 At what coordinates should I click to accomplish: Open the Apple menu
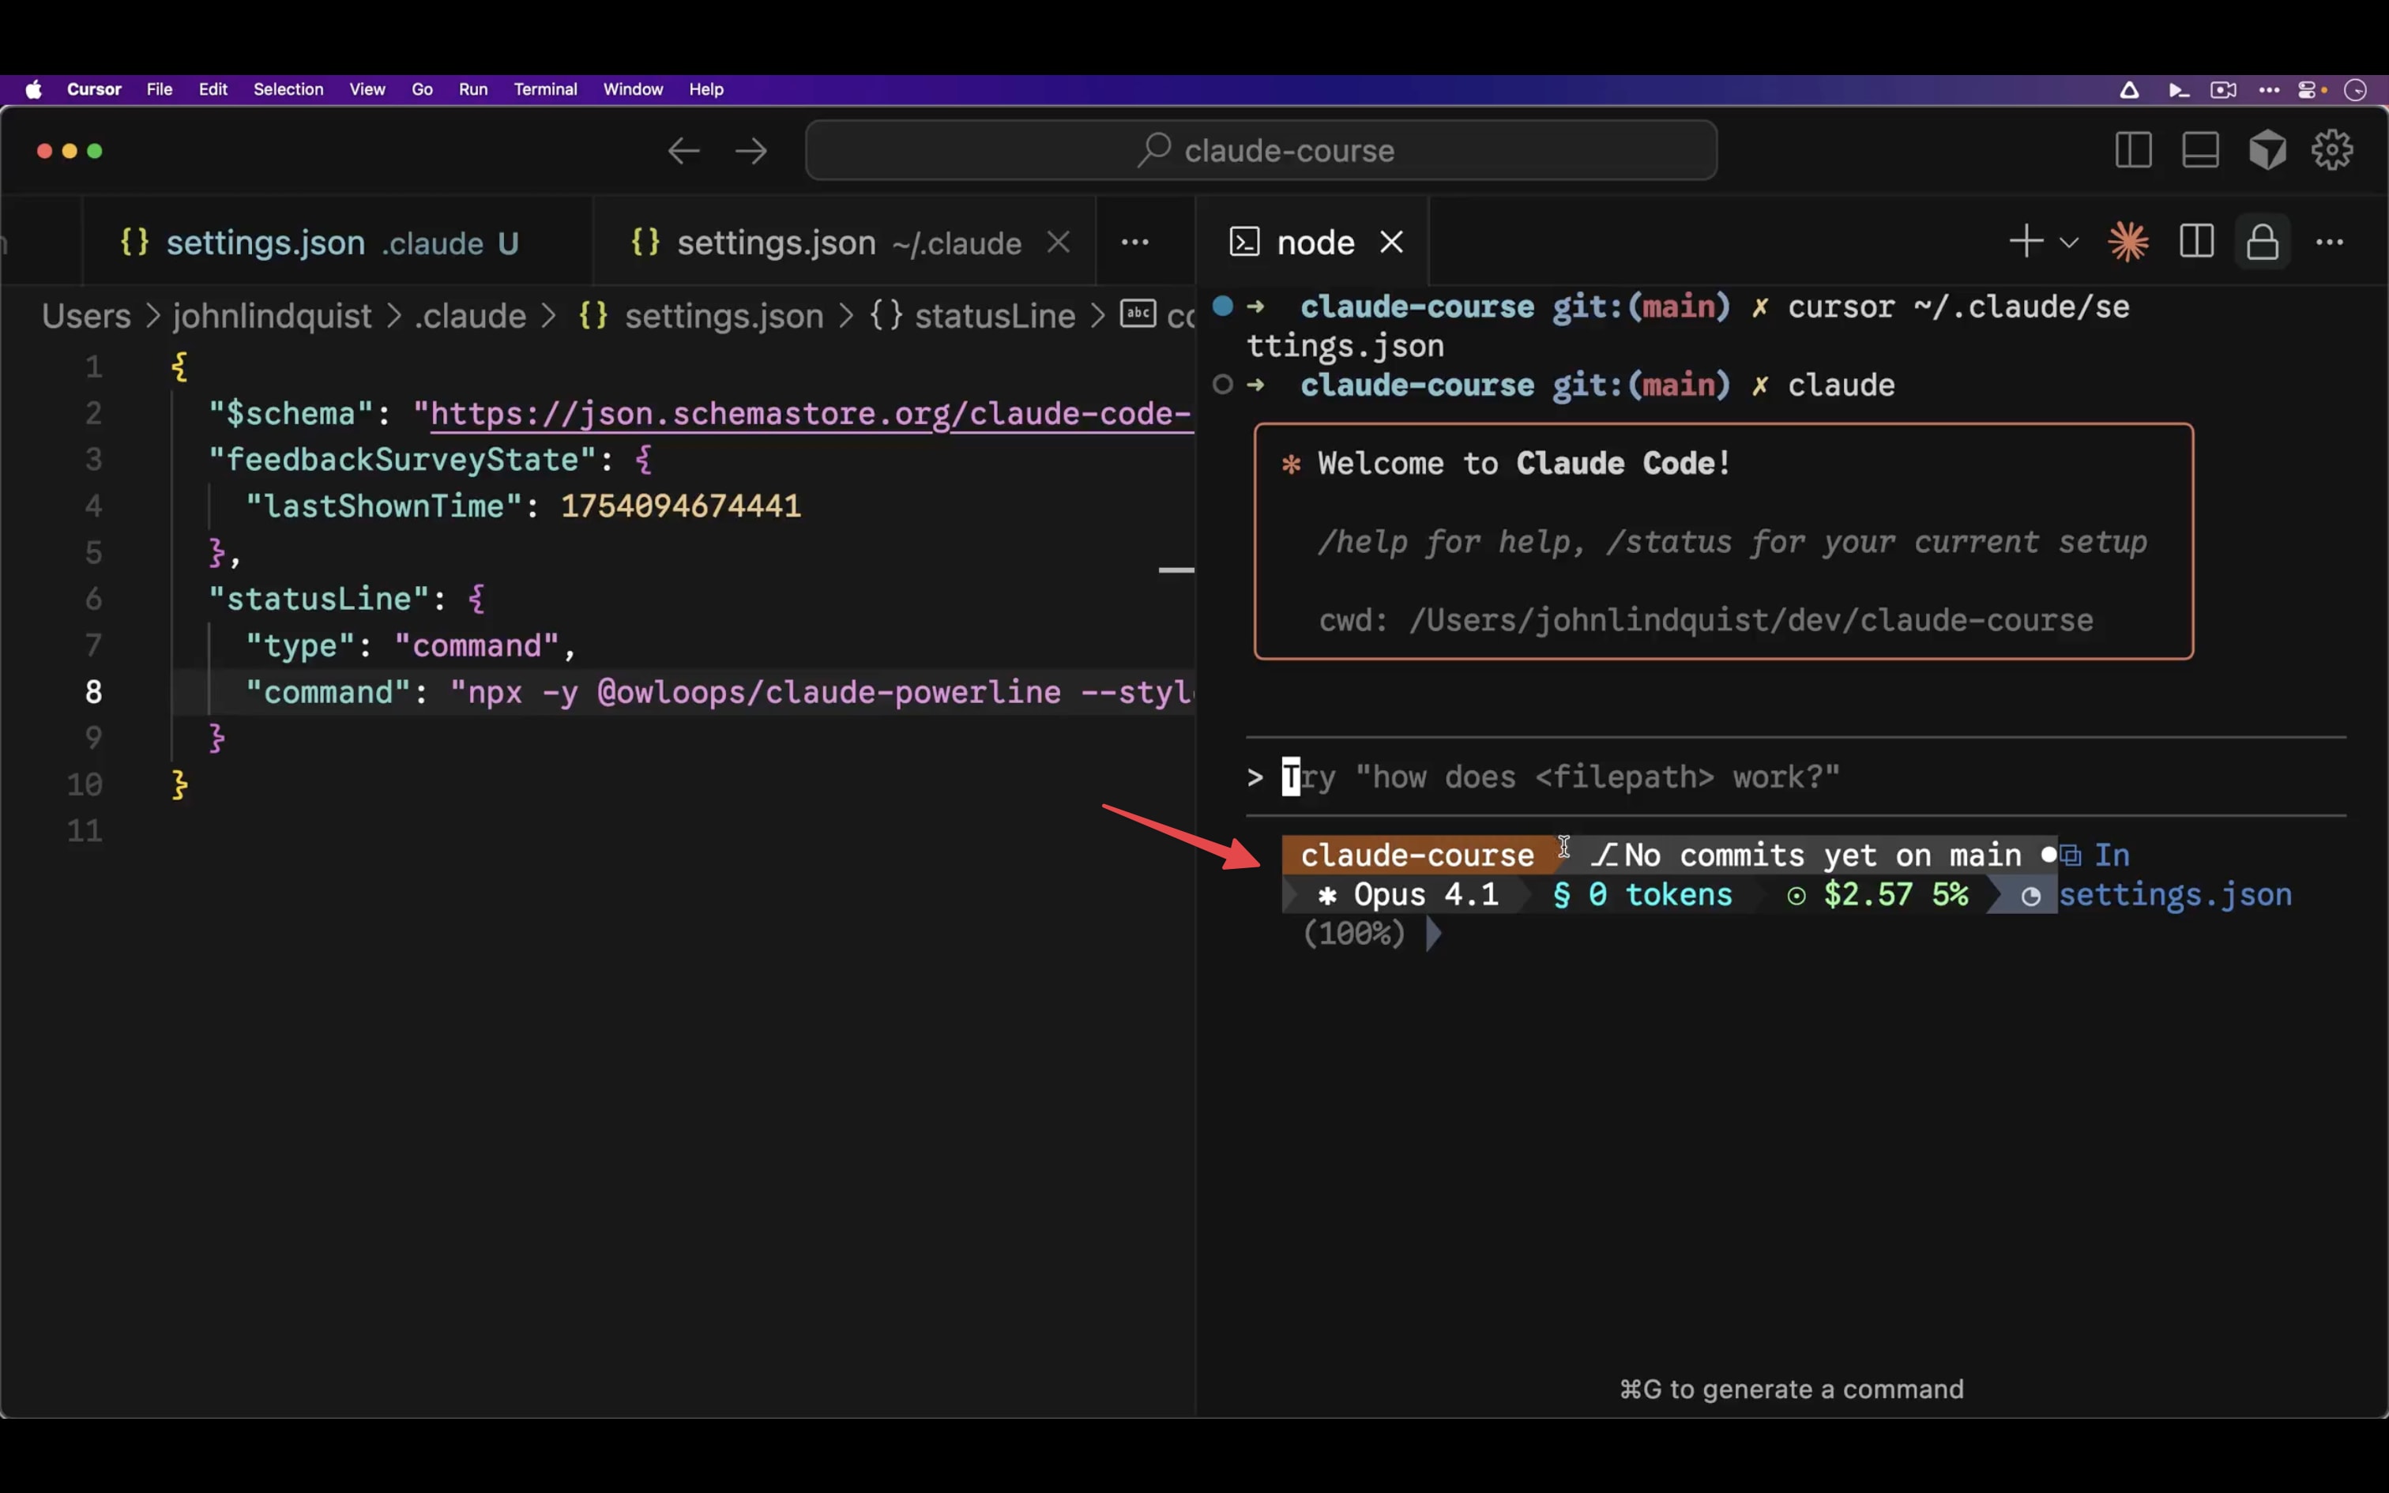[33, 90]
